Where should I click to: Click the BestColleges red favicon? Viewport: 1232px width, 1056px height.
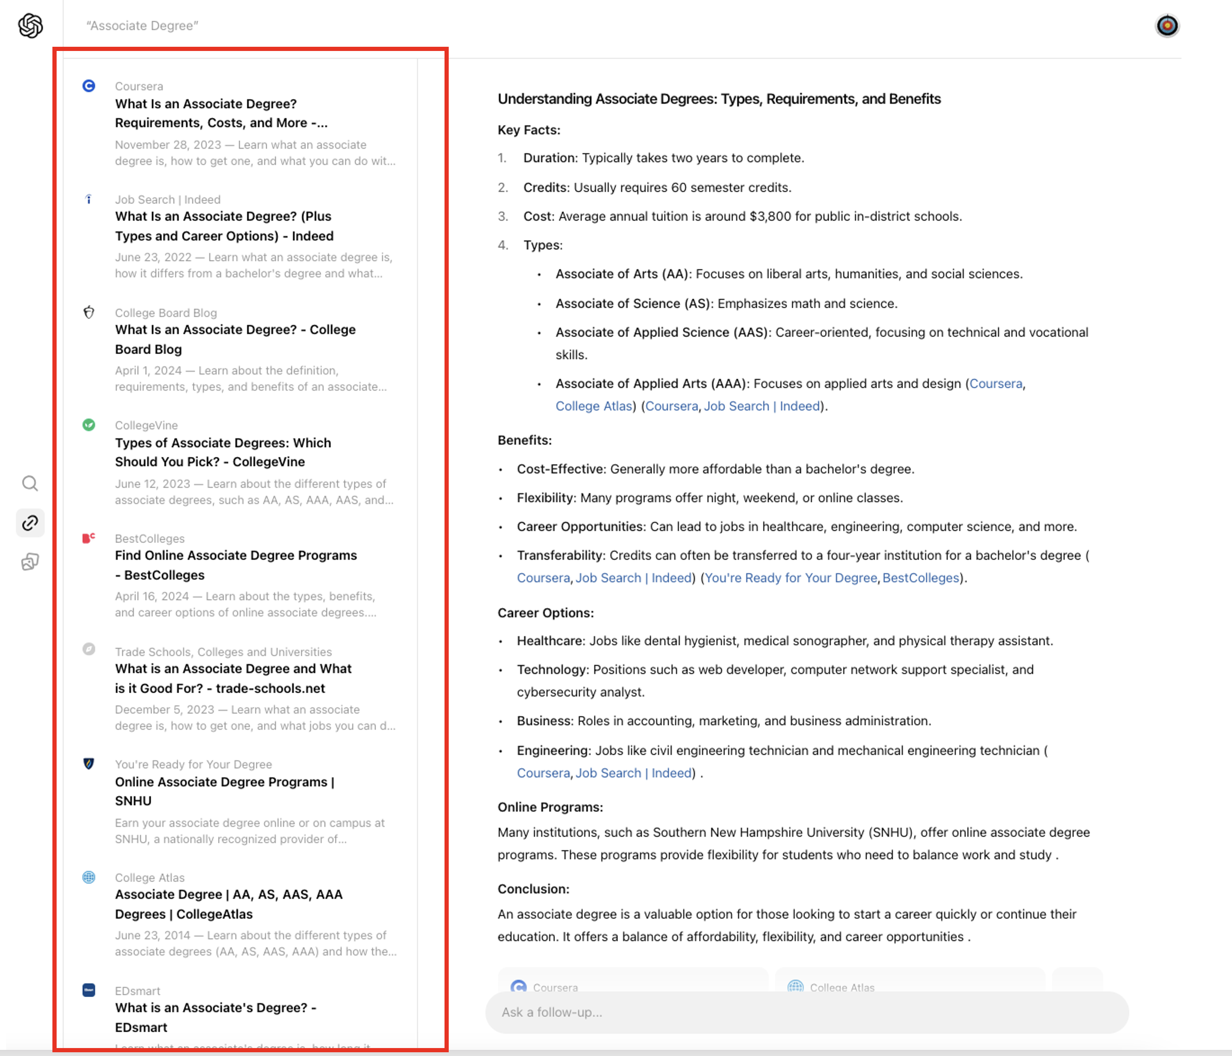point(88,538)
